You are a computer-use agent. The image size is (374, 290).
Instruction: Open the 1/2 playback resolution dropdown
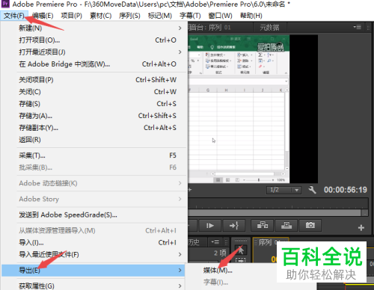(x=283, y=190)
